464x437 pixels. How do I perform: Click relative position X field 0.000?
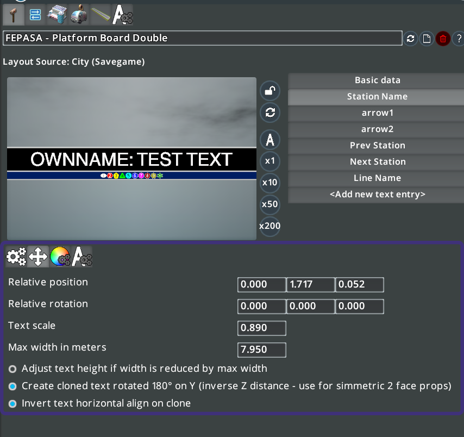tap(261, 284)
